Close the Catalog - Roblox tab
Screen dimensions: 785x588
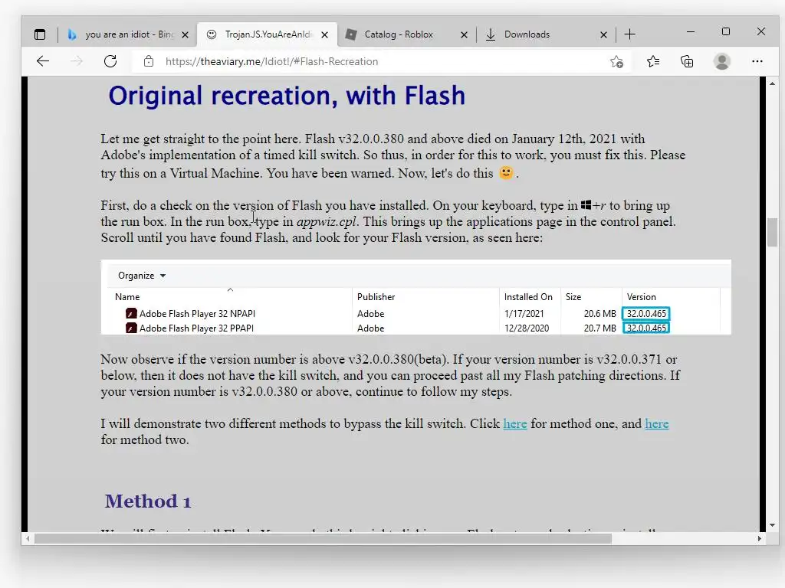(x=464, y=35)
